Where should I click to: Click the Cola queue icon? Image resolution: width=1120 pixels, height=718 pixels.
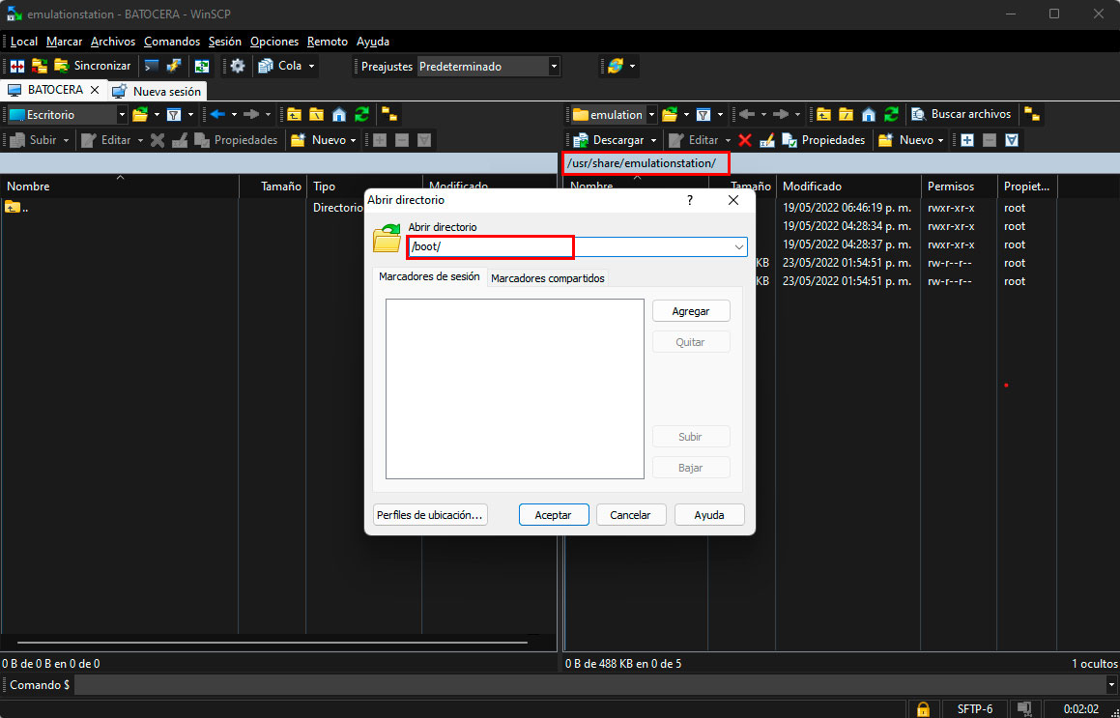[x=266, y=66]
